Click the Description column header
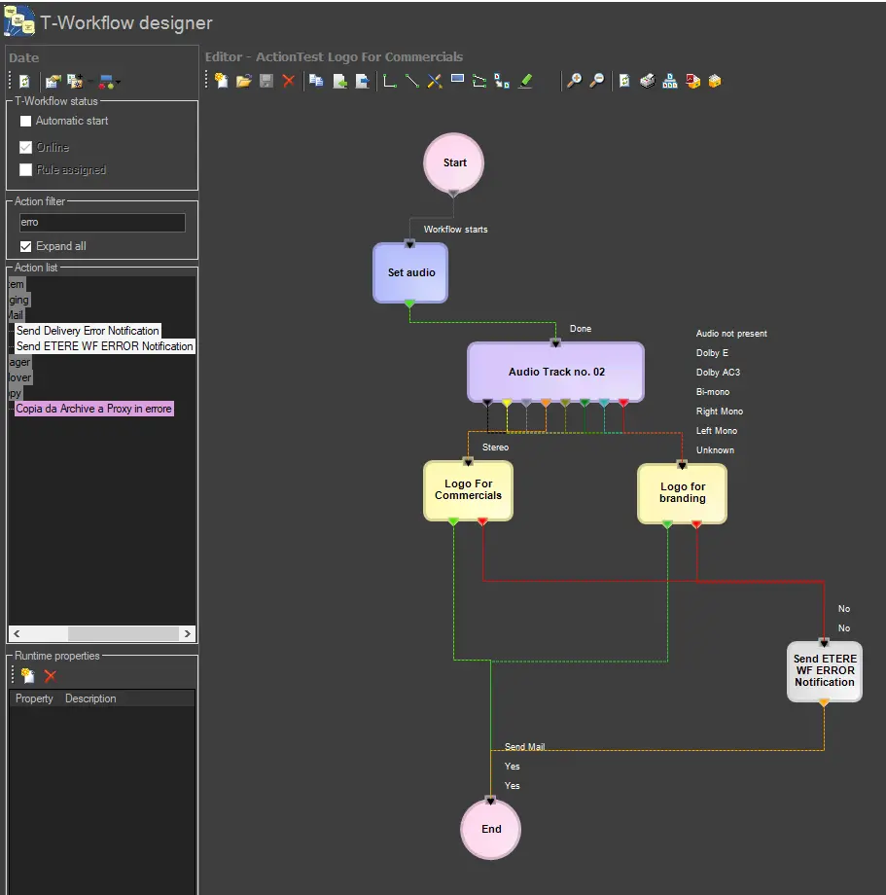 click(90, 698)
